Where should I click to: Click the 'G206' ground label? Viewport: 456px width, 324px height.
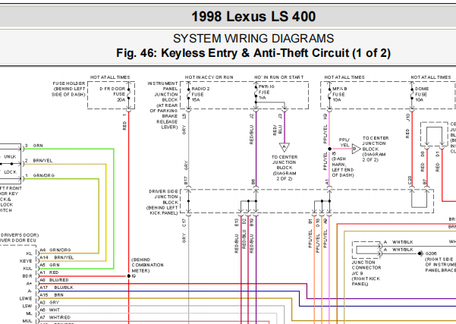431,253
